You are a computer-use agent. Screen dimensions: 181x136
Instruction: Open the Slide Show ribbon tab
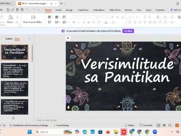pos(115,10)
